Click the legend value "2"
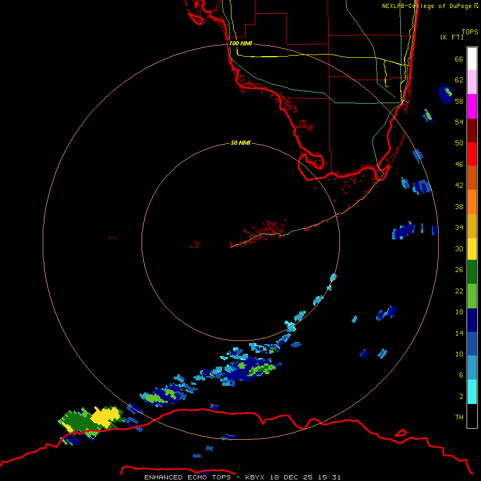 [461, 396]
